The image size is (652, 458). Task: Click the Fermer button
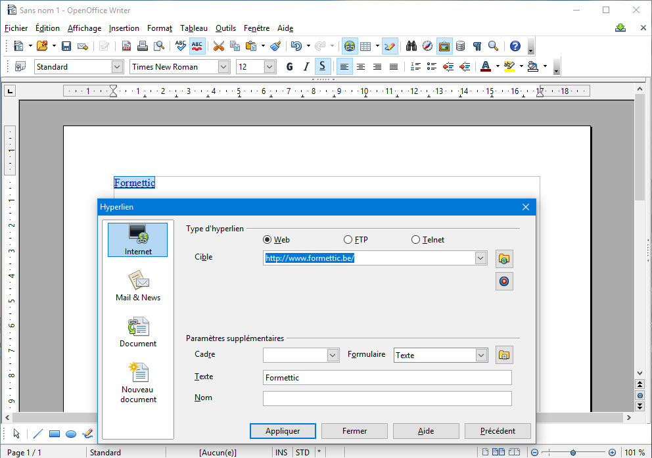tap(355, 431)
